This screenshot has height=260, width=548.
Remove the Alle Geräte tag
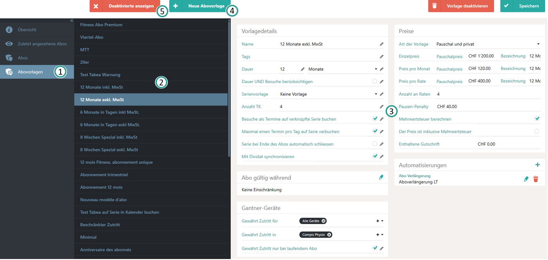[323, 221]
